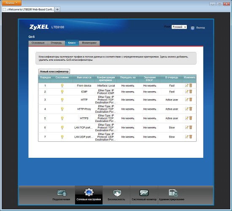Delete the HTTP classifier entry
Viewport: 232px width, 211px height.
191,100
